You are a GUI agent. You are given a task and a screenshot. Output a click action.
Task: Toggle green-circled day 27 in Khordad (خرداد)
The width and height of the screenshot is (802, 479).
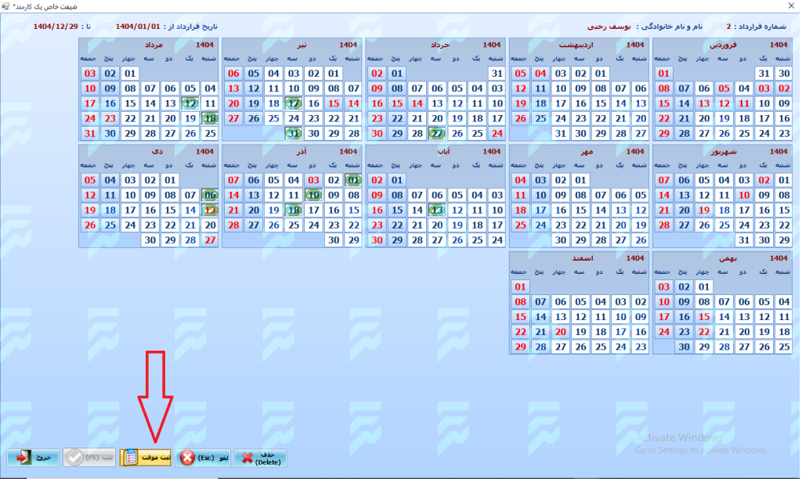(x=437, y=133)
